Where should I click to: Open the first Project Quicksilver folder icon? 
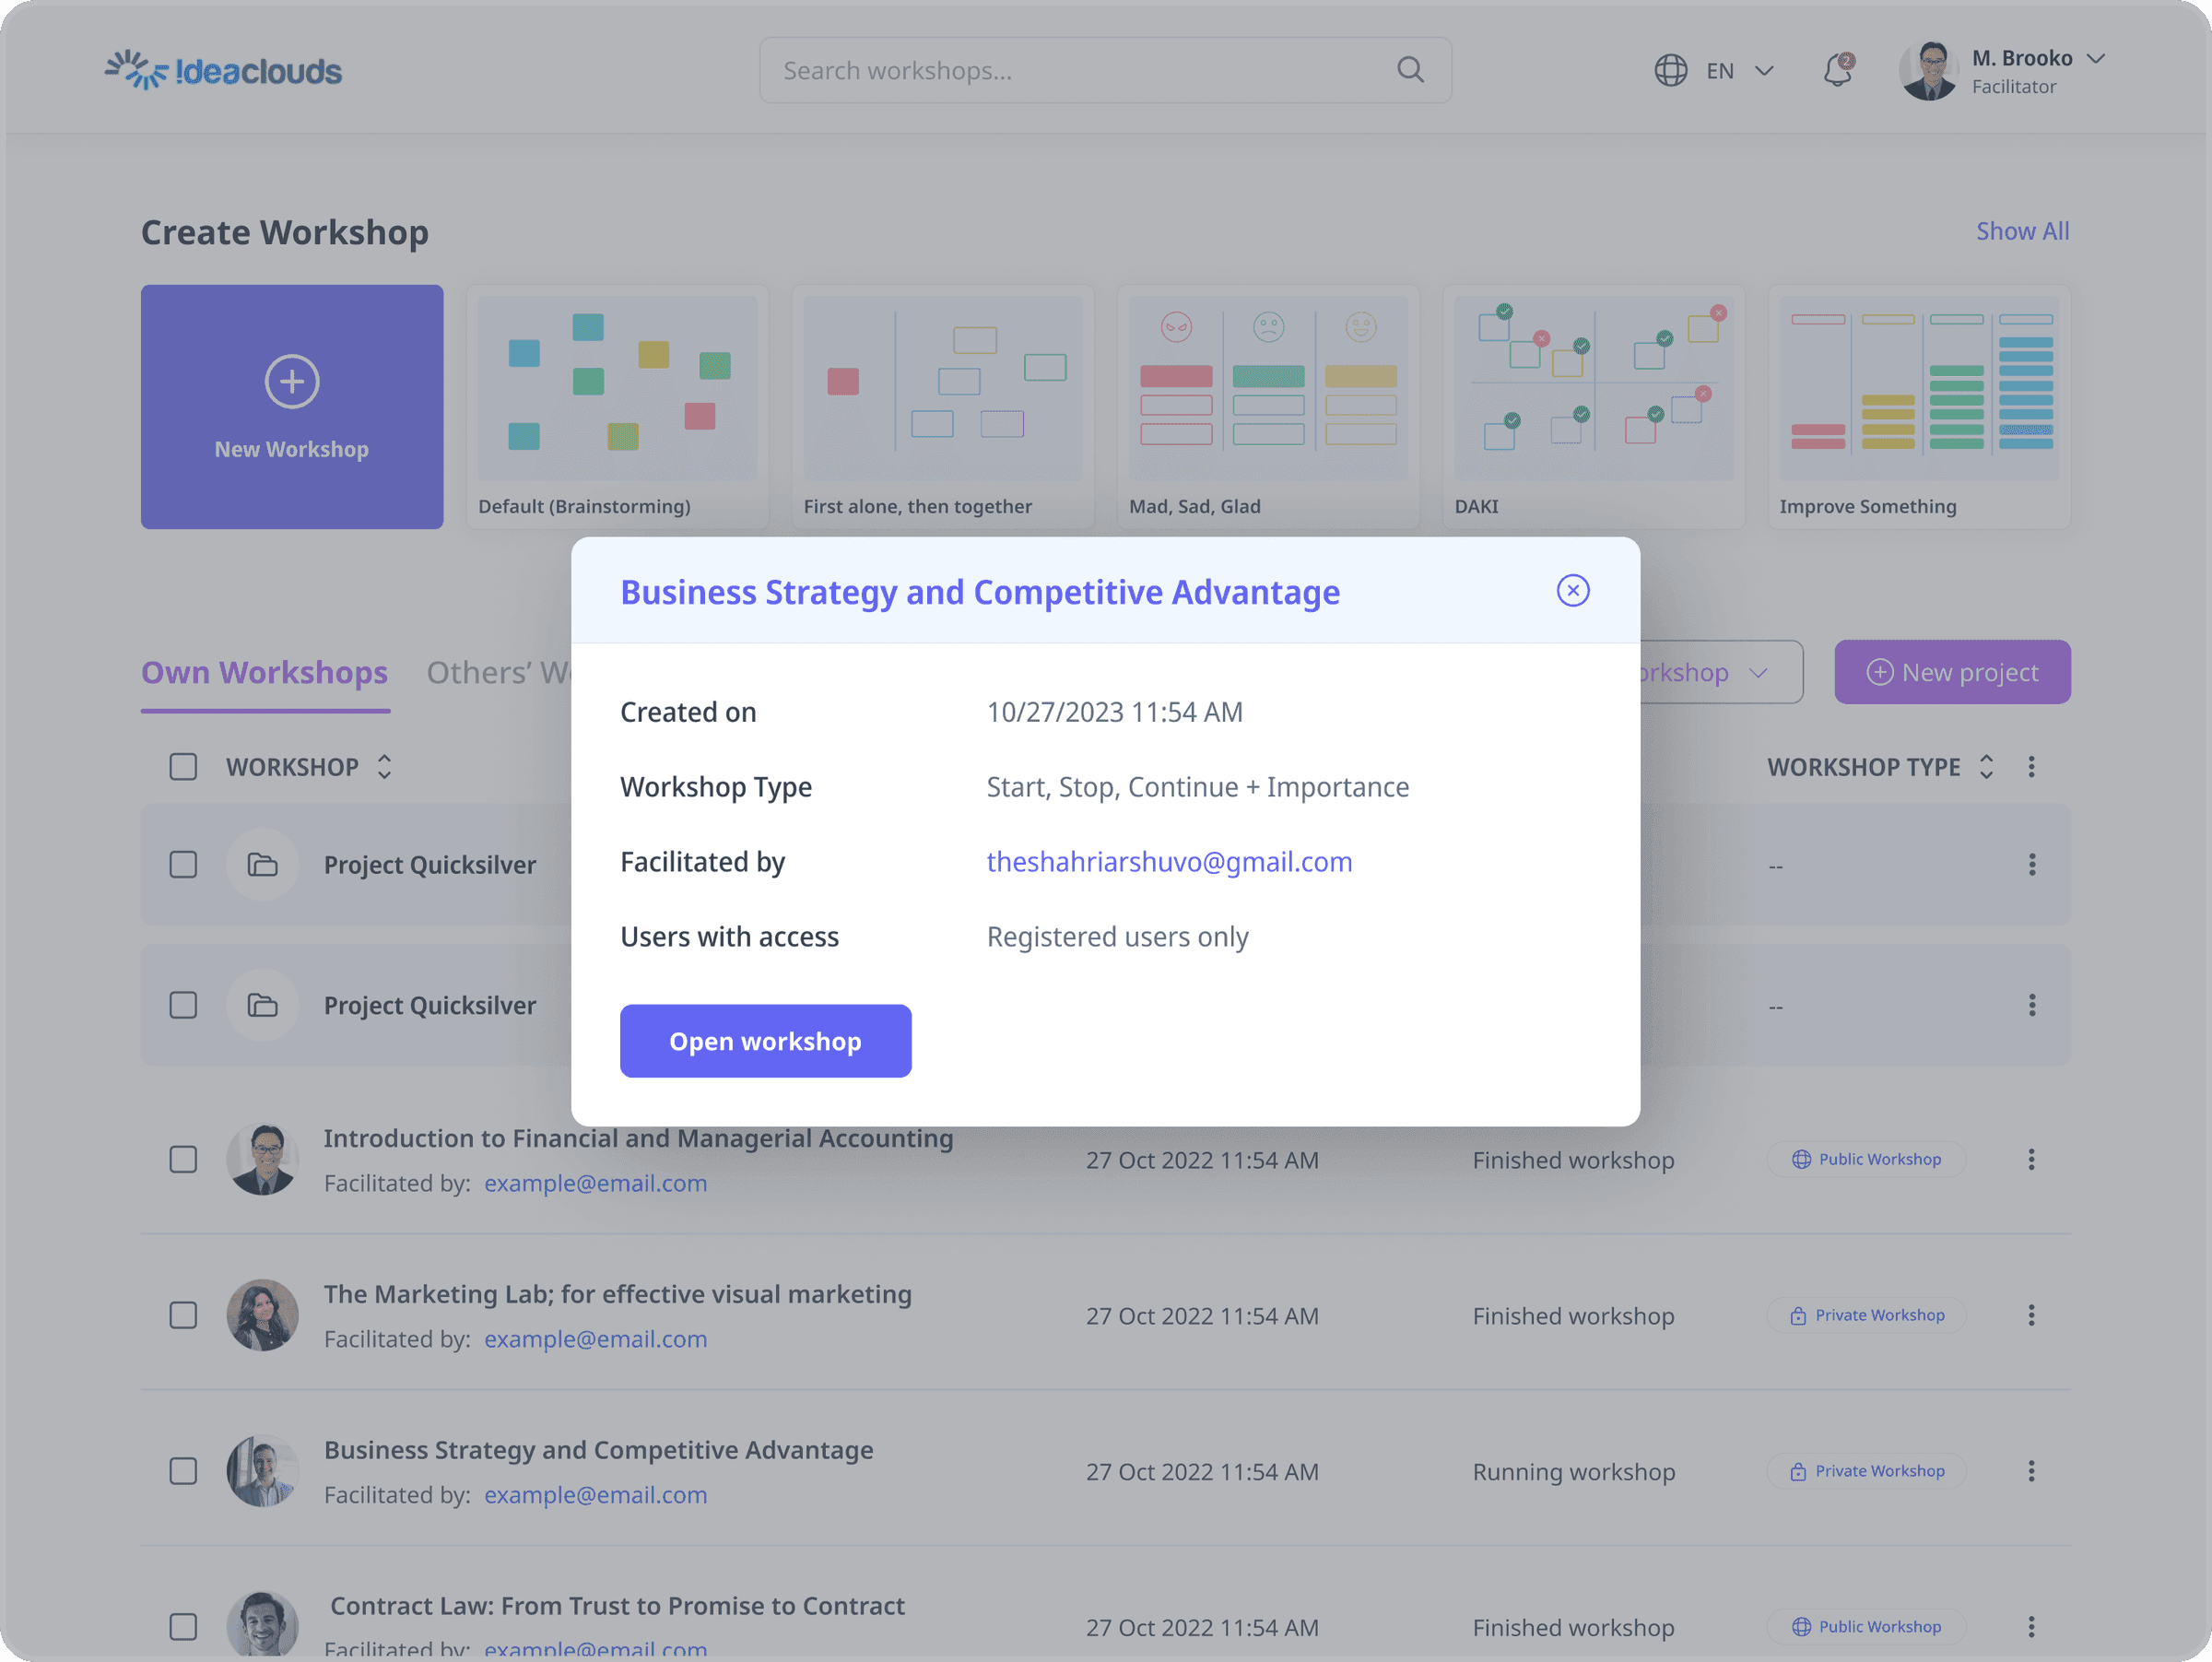[x=262, y=864]
